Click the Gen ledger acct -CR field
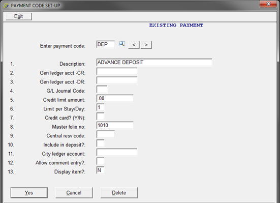This screenshot has height=203, width=280. pyautogui.click(x=117, y=71)
